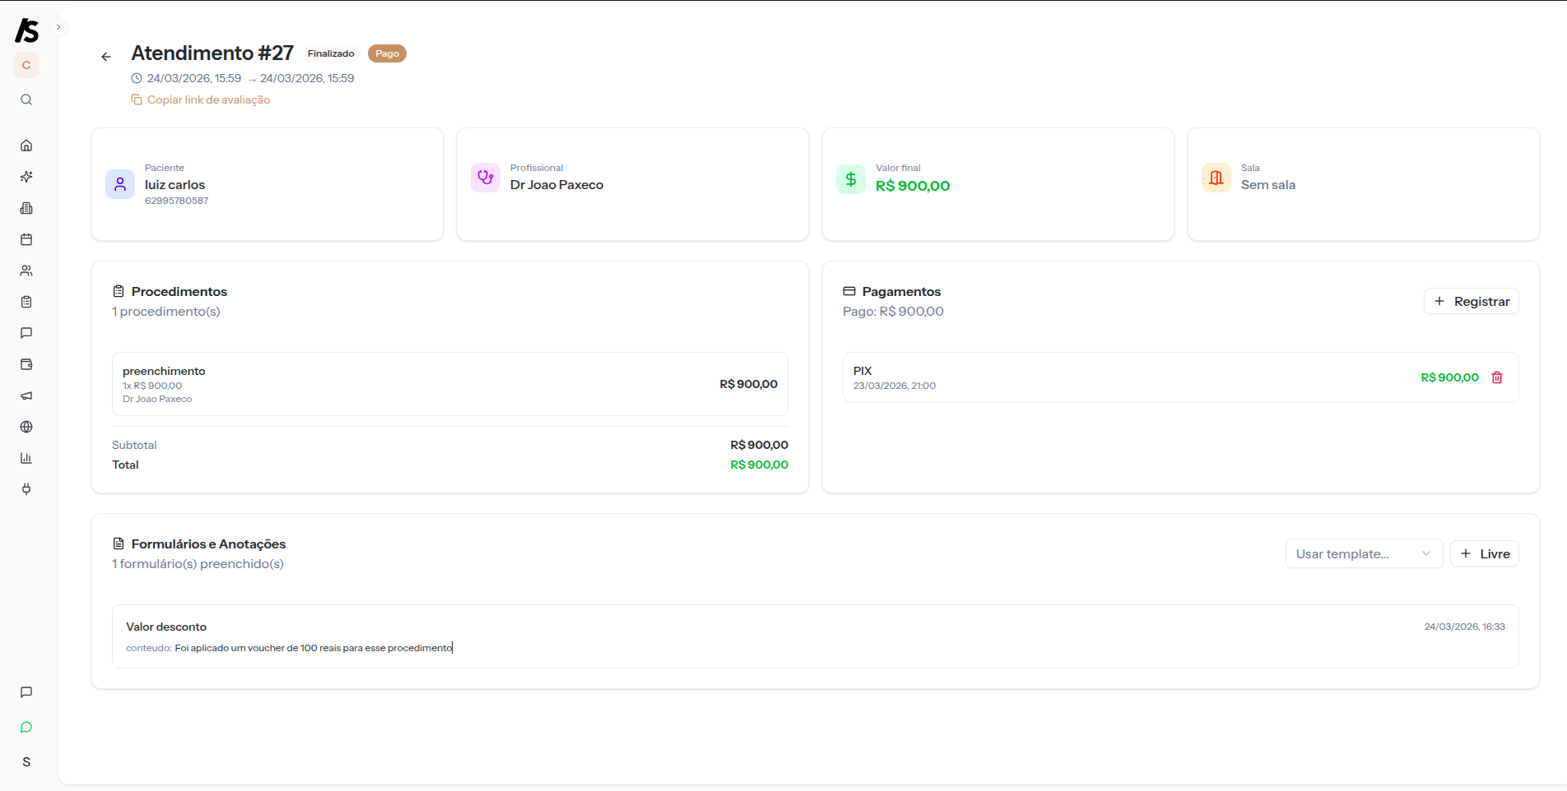Delete the PIX payment with the trash icon
Screen dimensions: 1567x791
pyautogui.click(x=1497, y=377)
